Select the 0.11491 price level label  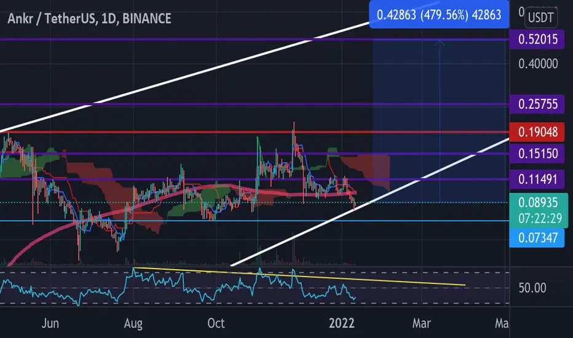pyautogui.click(x=538, y=179)
